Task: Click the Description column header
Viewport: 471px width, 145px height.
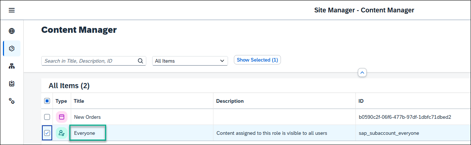Action: click(230, 101)
